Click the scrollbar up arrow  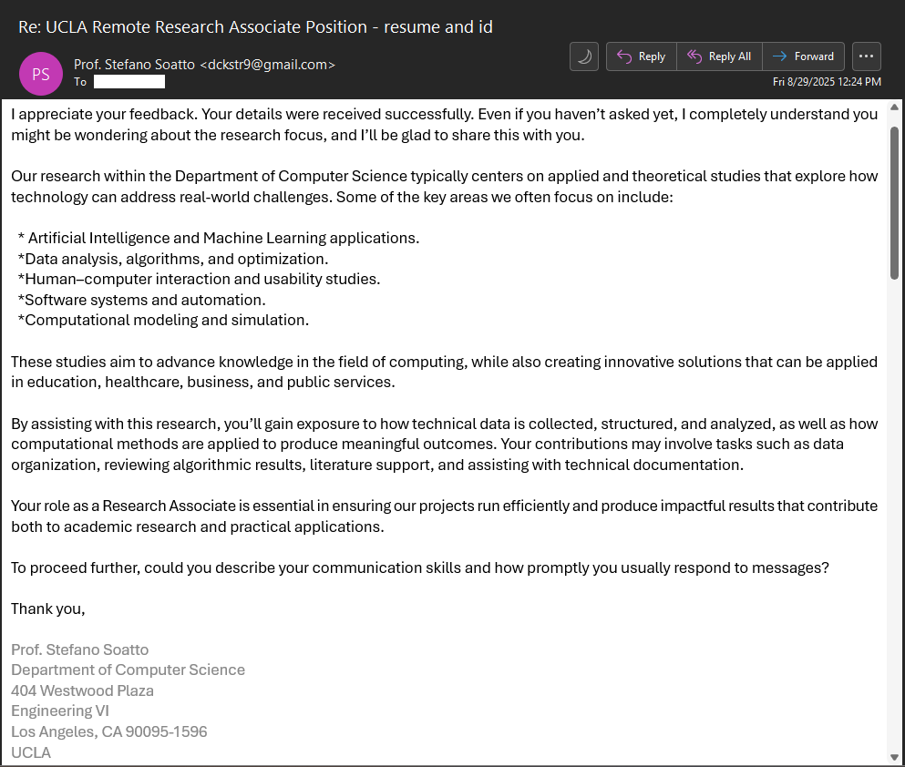tap(894, 109)
